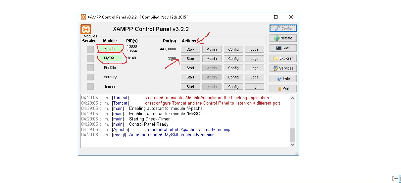Start the Tomcat module
Image resolution: width=401 pixels, height=183 pixels.
coord(190,87)
